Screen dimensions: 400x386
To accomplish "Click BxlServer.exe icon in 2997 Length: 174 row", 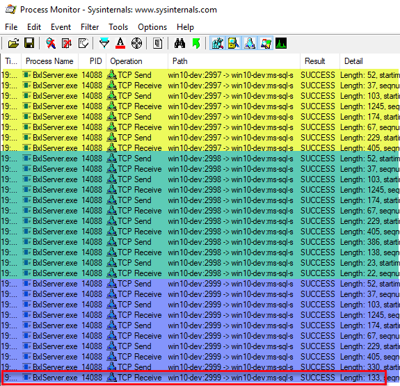I will click(x=27, y=117).
